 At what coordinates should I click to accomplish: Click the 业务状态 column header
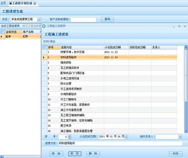[x=14, y=32]
